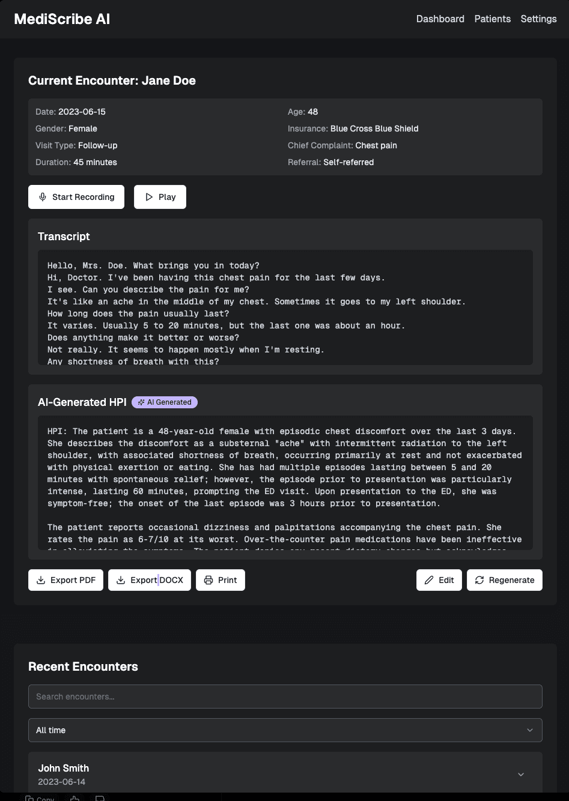Screen dimensions: 569x801
Task: Open the Dashboard navigation item
Action: (440, 19)
